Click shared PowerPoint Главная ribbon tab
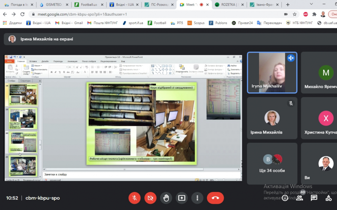The image size is (337, 210). (21, 61)
